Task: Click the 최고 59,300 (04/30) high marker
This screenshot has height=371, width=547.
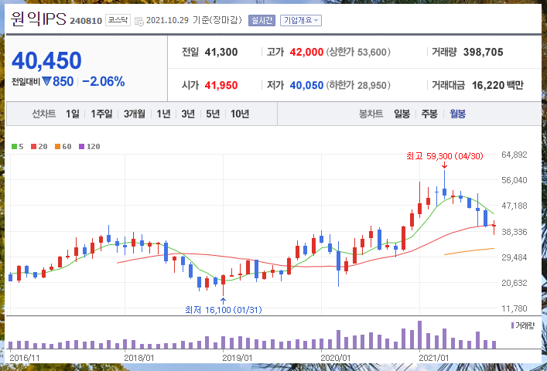Action: 444,156
